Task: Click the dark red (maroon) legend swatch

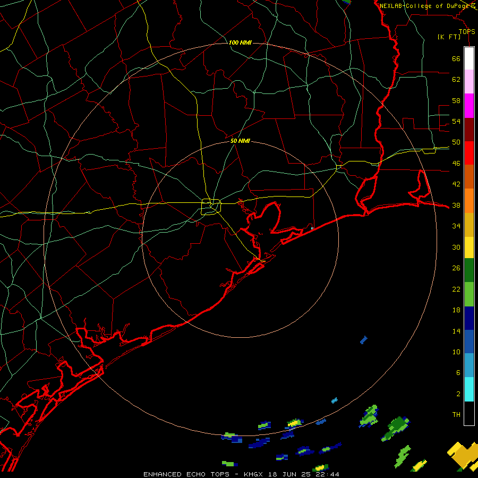Action: pos(469,130)
